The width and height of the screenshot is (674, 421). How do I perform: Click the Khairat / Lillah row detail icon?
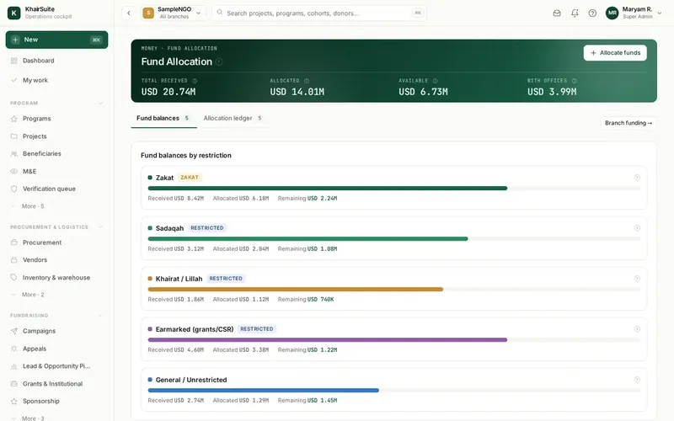click(x=637, y=279)
